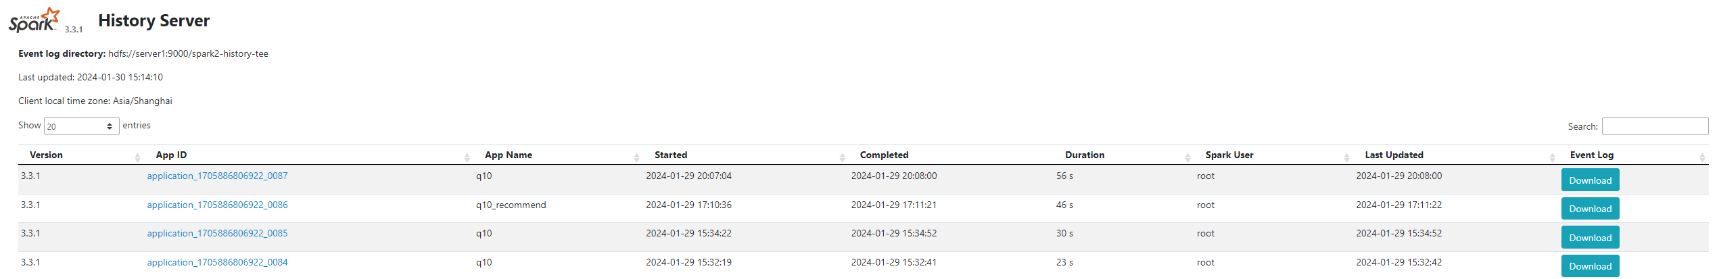Download event log for application 0085
Image resolution: width=1717 pixels, height=279 pixels.
tap(1590, 238)
